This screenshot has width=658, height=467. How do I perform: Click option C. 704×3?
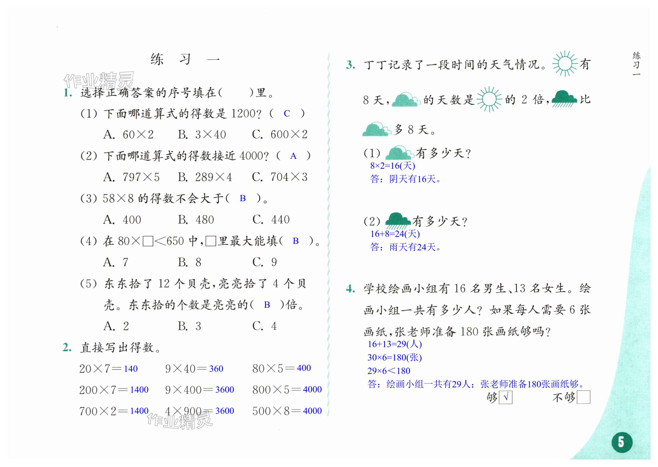280,177
